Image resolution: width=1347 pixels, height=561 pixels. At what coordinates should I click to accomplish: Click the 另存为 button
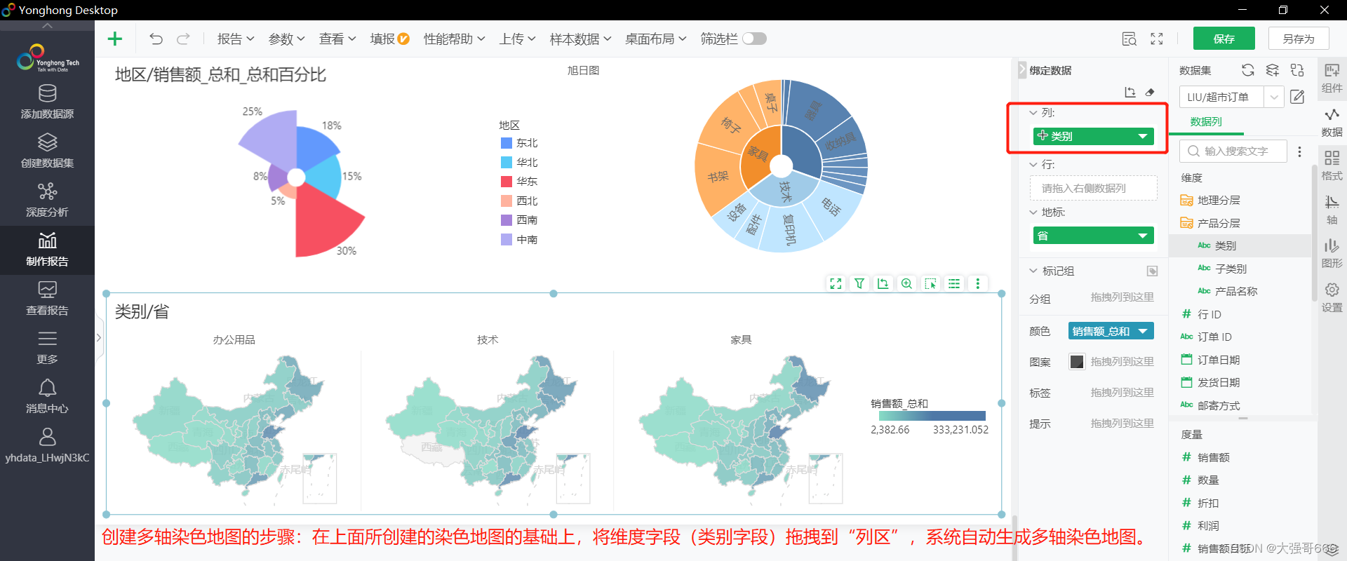point(1299,39)
